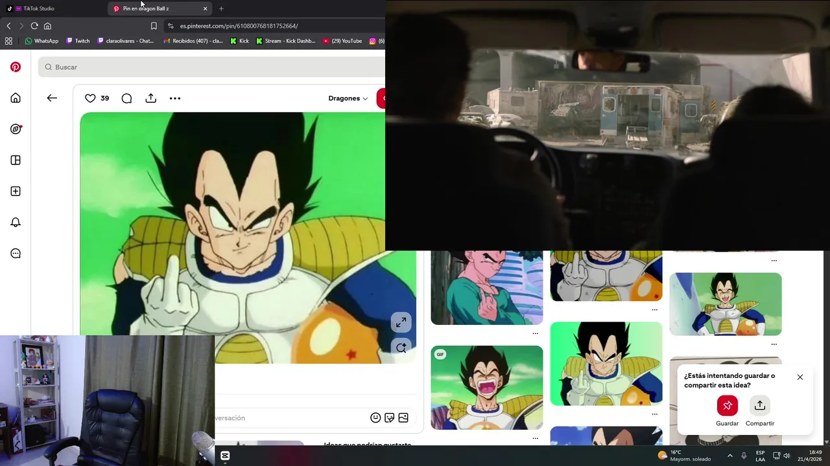Click the microphone icon in the system tray
This screenshot has height=466, width=830.
(x=744, y=456)
